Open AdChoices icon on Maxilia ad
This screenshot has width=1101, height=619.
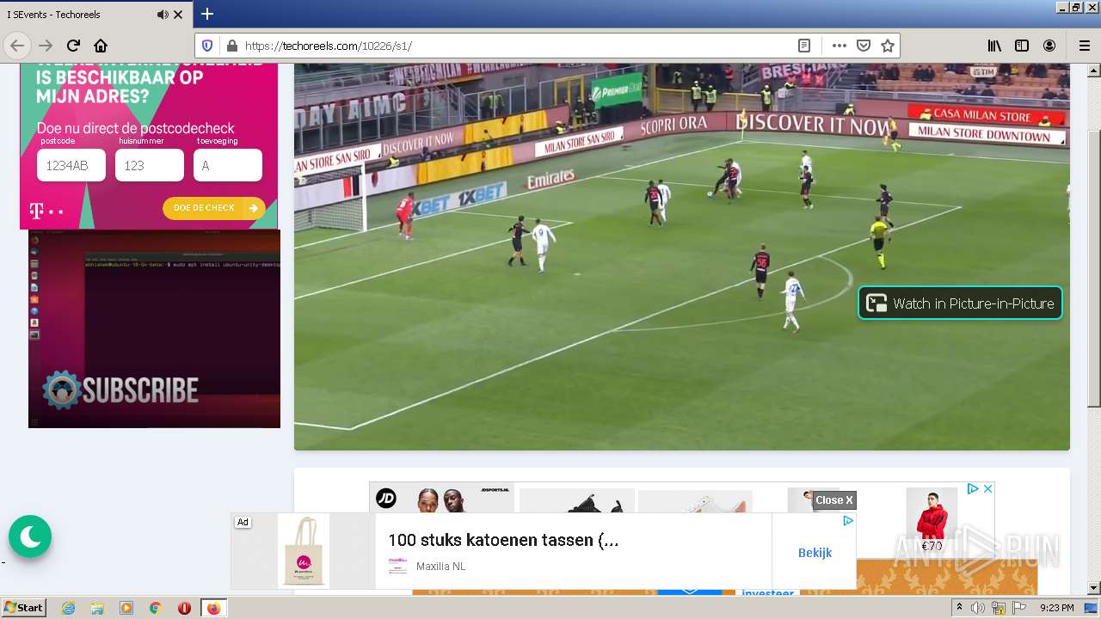pyautogui.click(x=847, y=520)
